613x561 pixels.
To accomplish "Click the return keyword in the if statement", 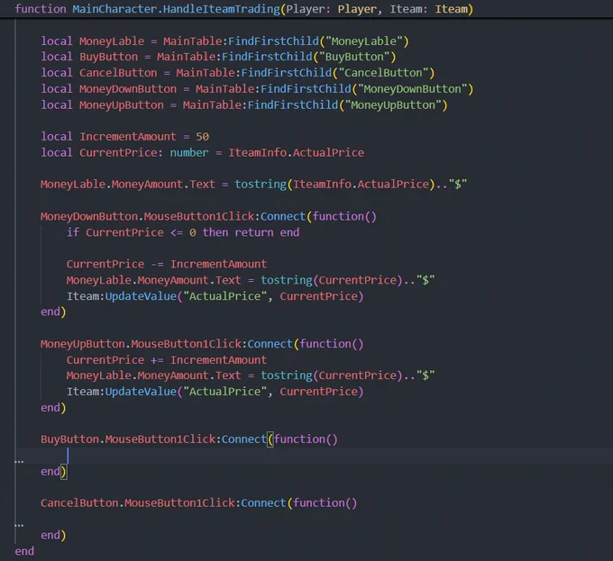I will [254, 232].
